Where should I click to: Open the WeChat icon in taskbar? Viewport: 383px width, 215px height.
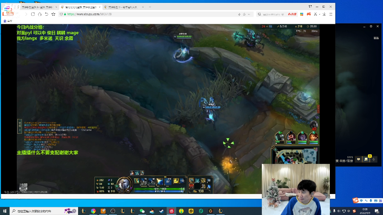click(x=142, y=211)
